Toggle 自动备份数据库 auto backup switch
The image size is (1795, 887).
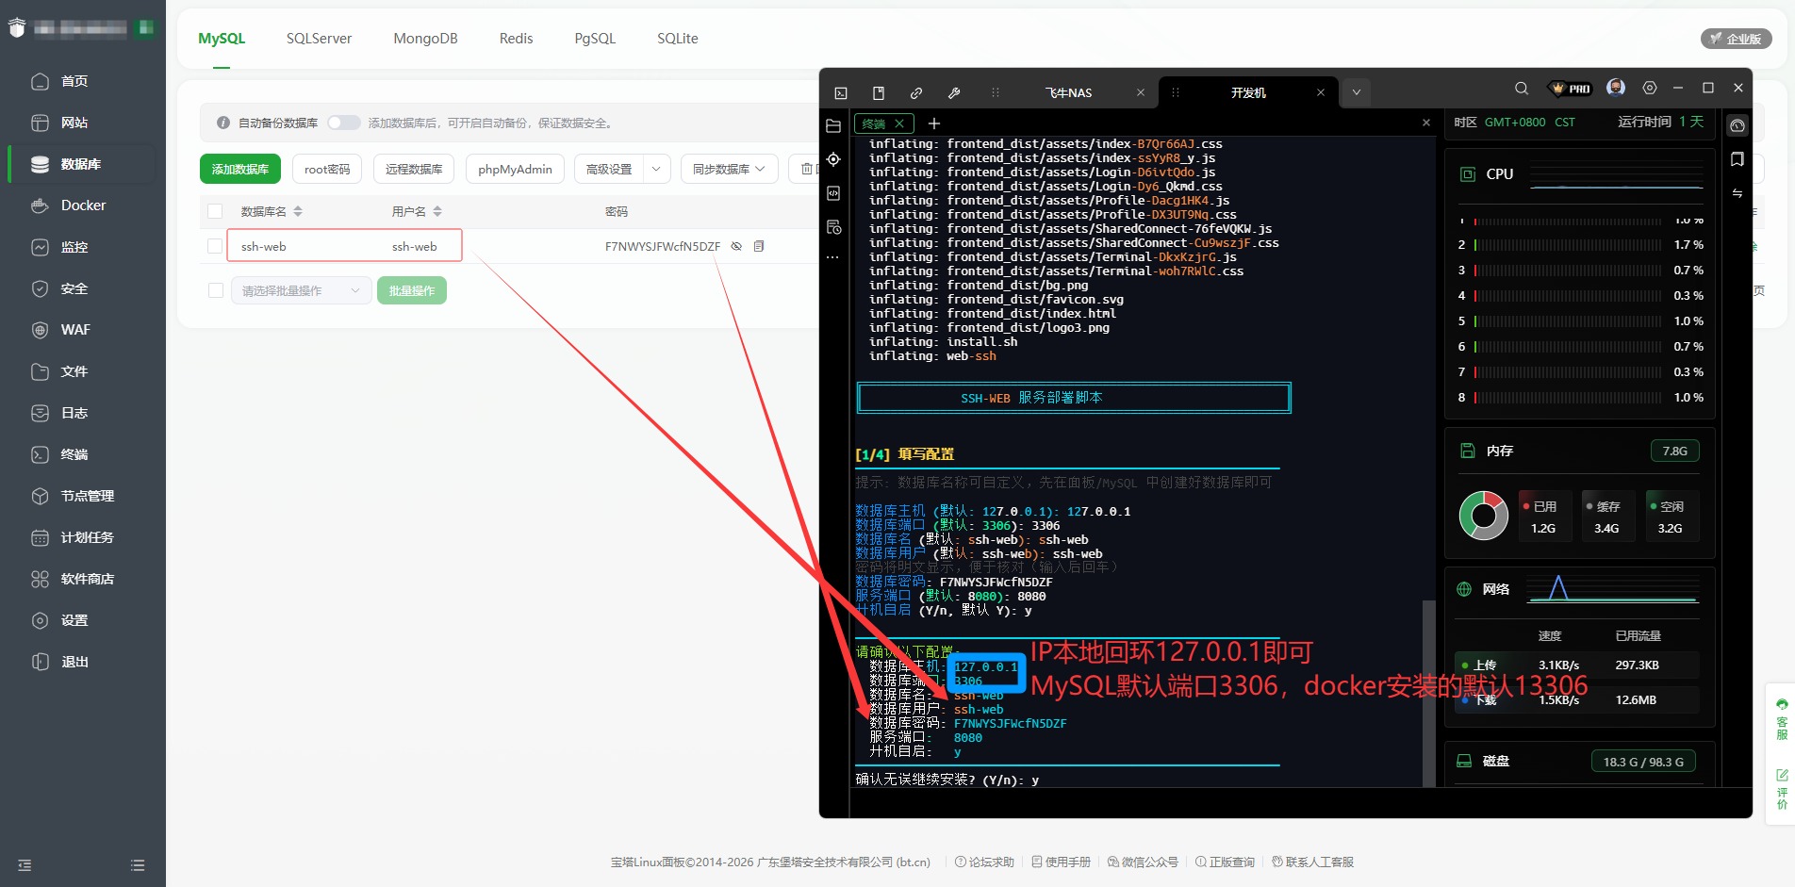click(344, 123)
